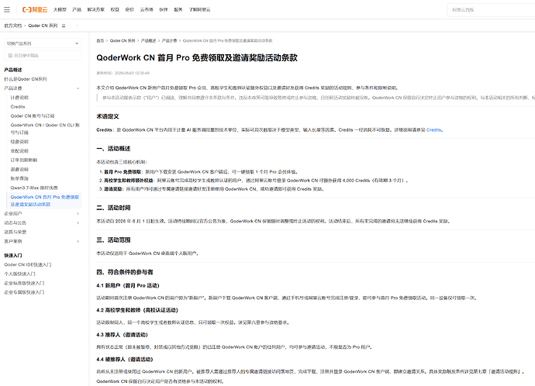Select the highlighted QoderWork CN 首月 Pro sidebar entry
Image resolution: width=535 pixels, height=386 pixels.
coord(45,201)
